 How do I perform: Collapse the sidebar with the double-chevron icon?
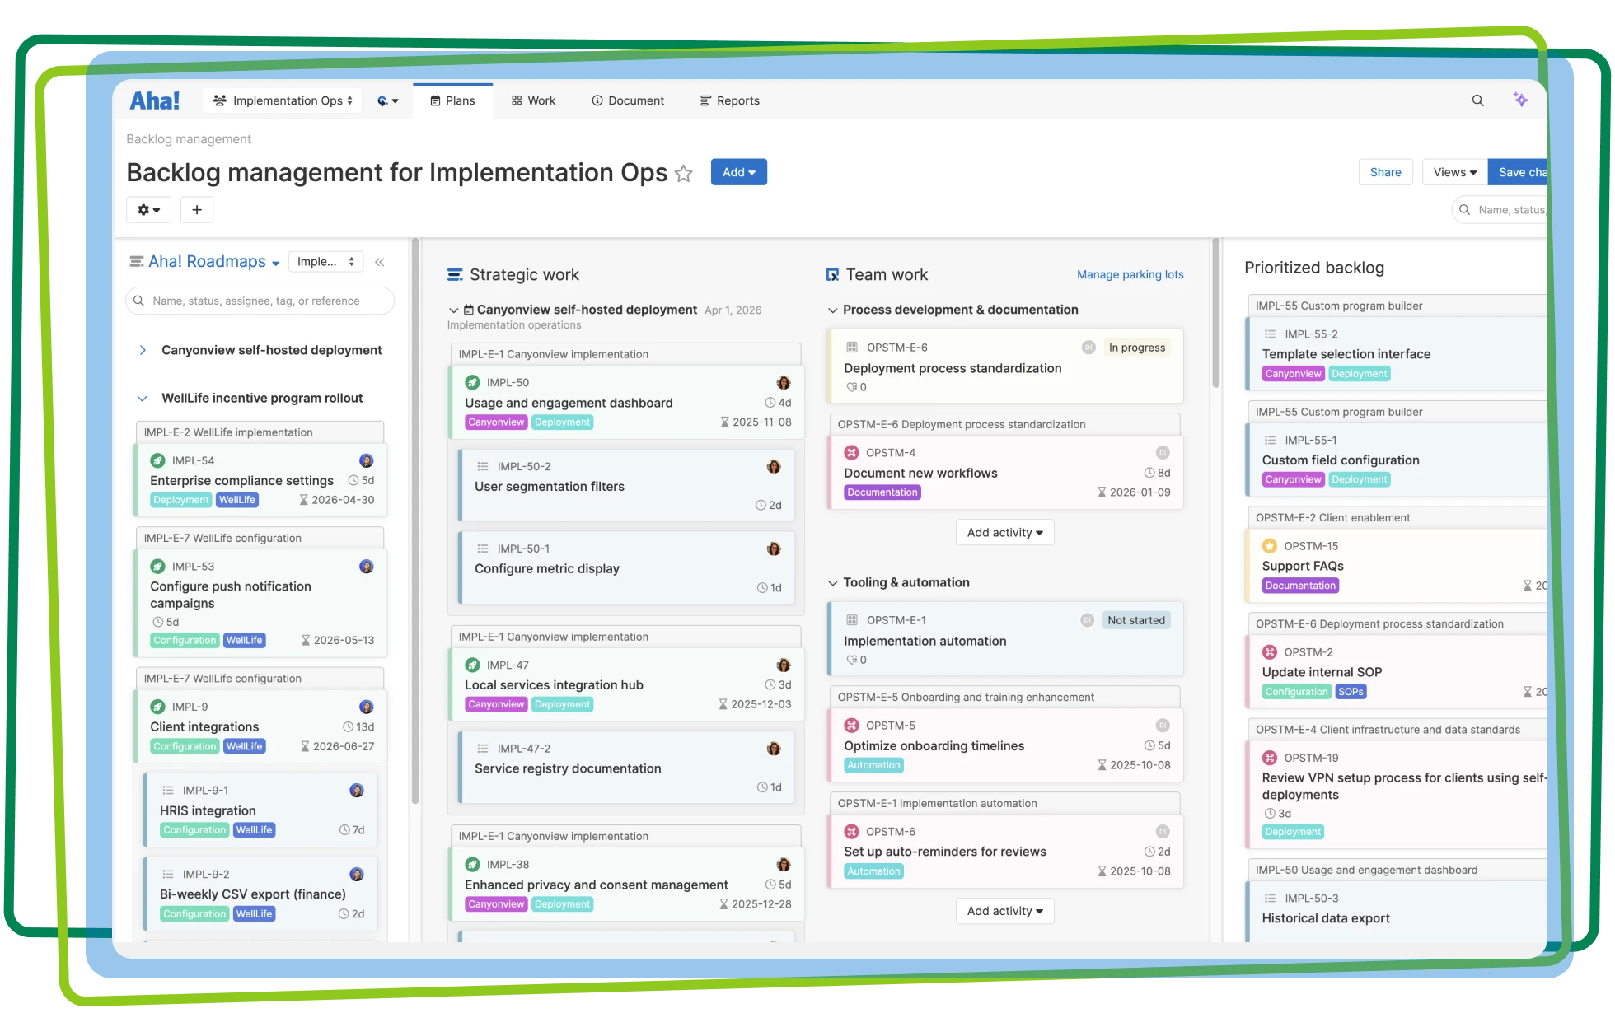click(380, 262)
